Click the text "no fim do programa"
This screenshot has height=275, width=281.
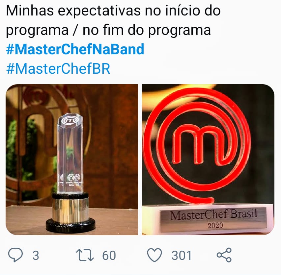[x=147, y=30]
